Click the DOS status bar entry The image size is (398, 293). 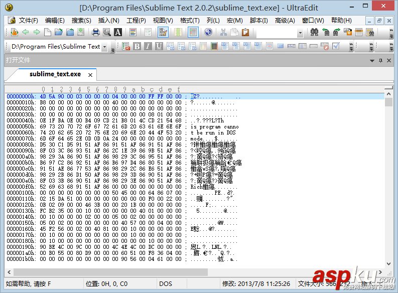(166, 283)
